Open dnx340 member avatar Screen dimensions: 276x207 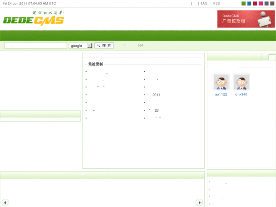click(x=241, y=82)
